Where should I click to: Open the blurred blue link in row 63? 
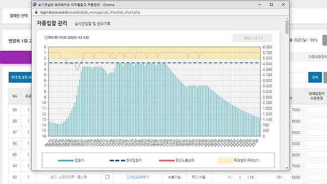[138, 177]
